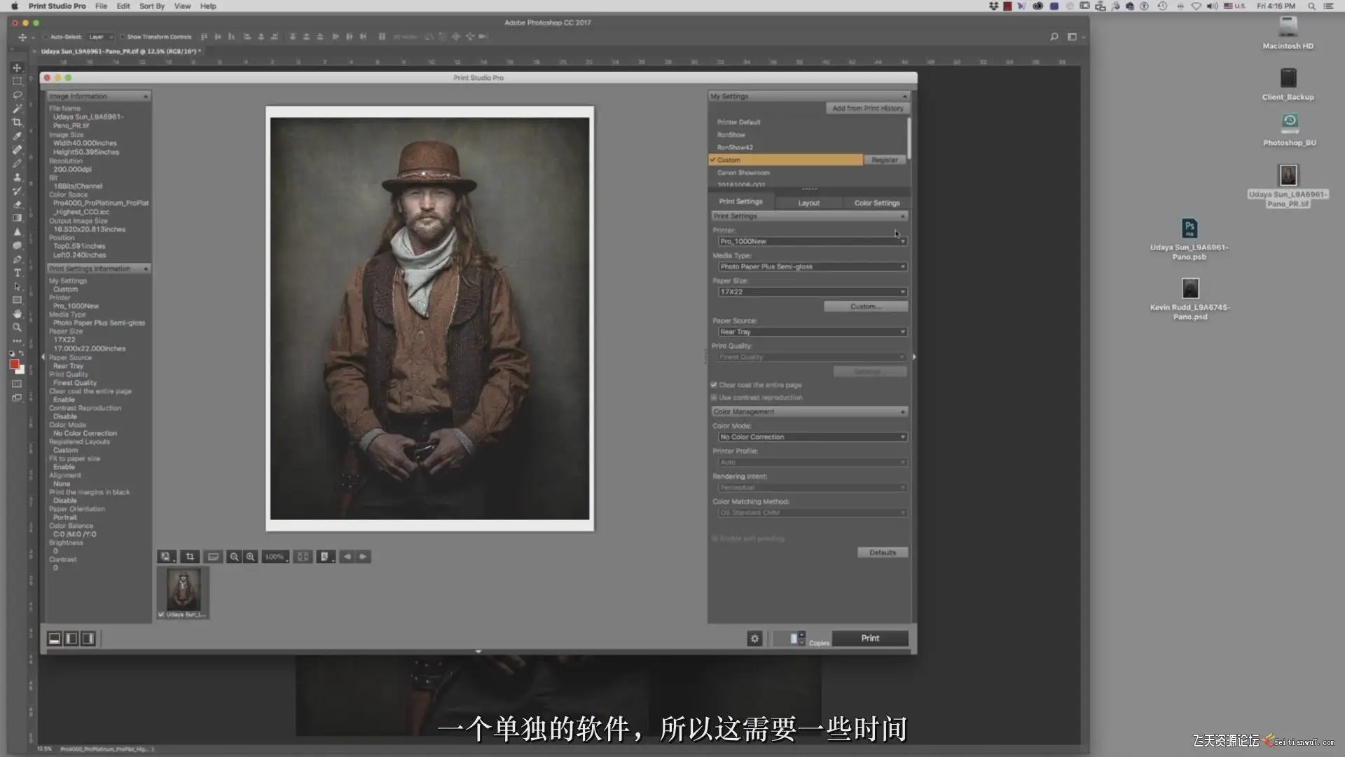Click the zoom out magnifier icon
Image resolution: width=1345 pixels, height=757 pixels.
[234, 557]
